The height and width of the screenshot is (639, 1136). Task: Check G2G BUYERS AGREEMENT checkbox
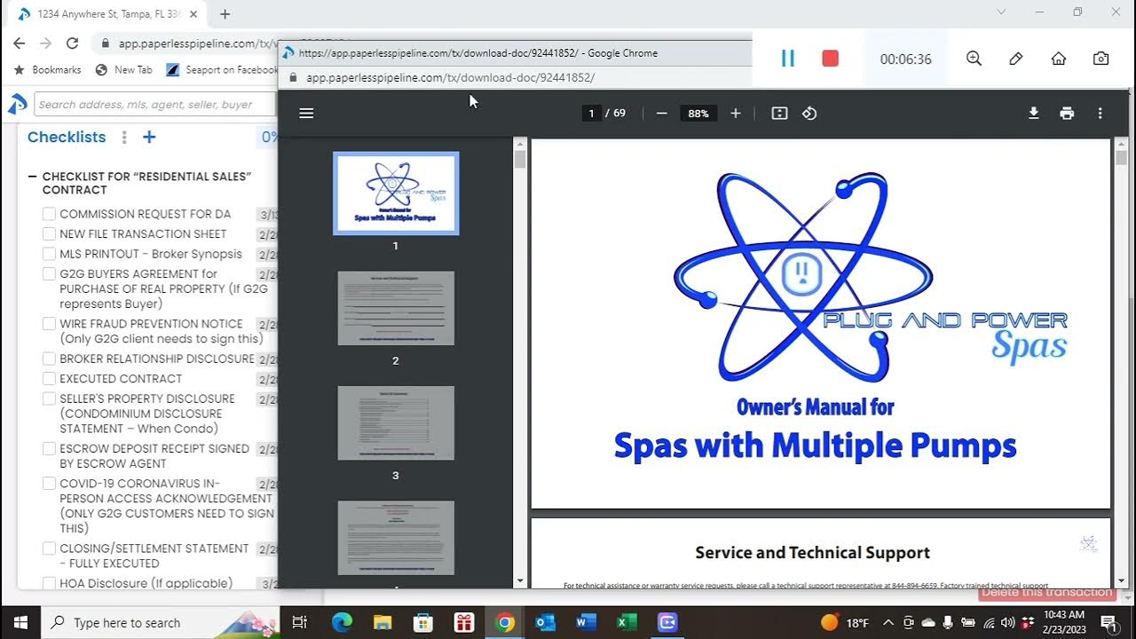click(50, 274)
